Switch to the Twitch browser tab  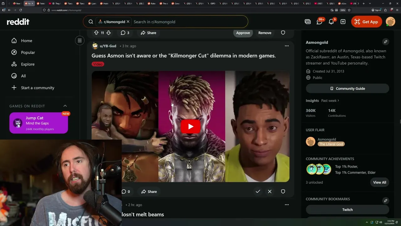coord(42,3)
